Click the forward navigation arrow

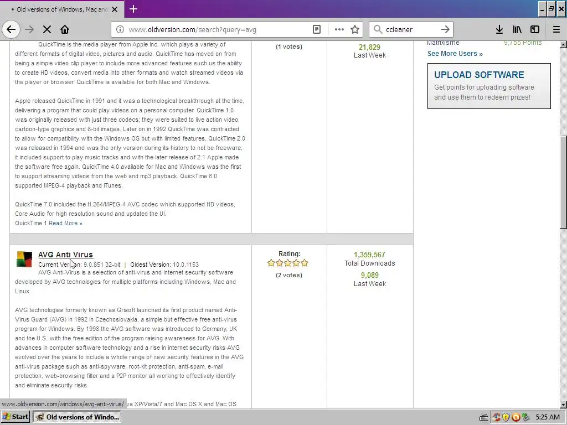point(29,29)
